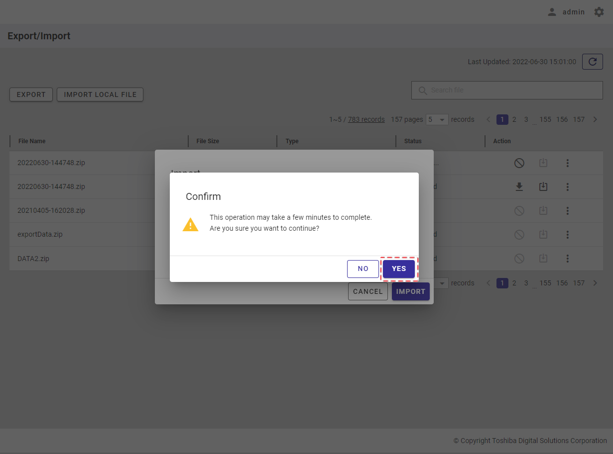Screen dimensions: 613x454
Task: Open more options for exportData.zip row
Action: 567,235
